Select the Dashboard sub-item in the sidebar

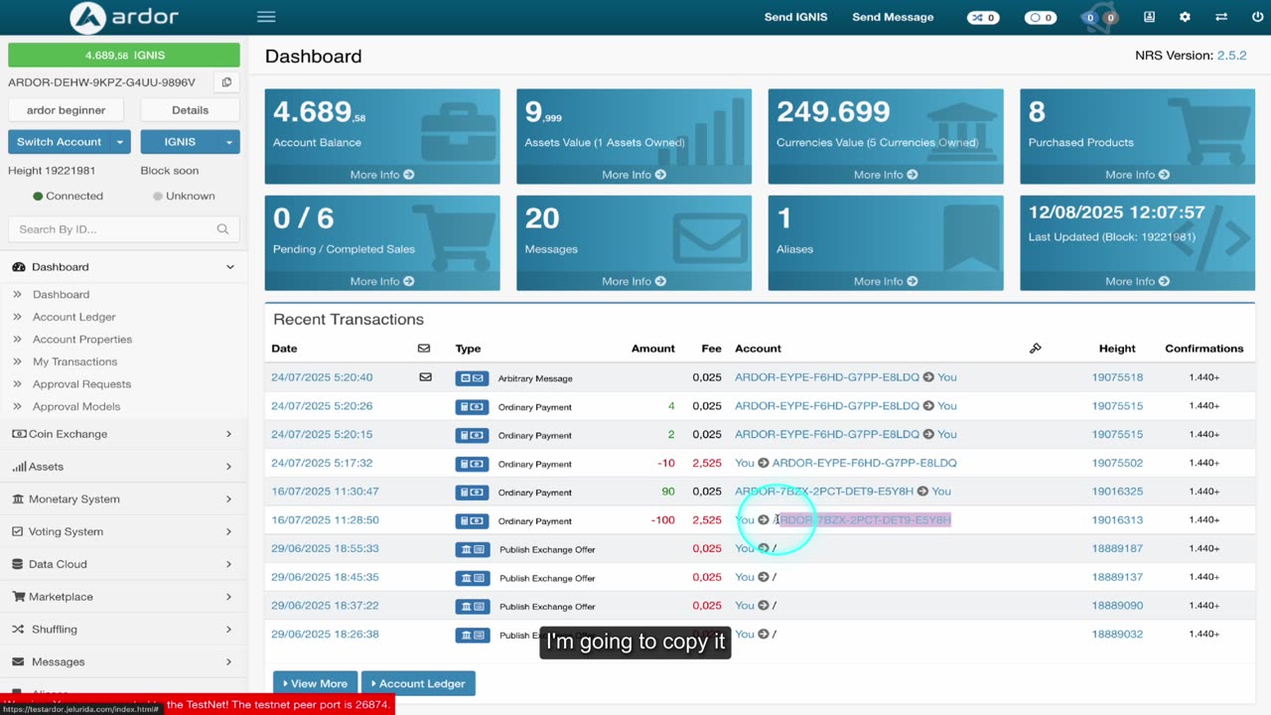tap(61, 295)
